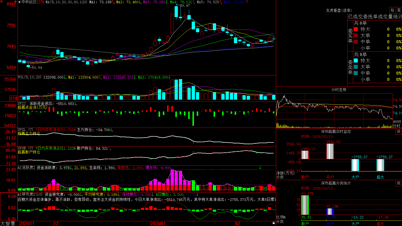This screenshot has height=226, width=402.
Task: Open 设 settings for 深圳超赢实时监控
Action: (x=399, y=132)
